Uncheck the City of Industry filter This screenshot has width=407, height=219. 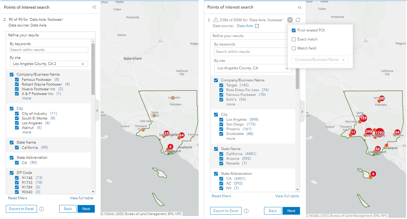pos(17,114)
